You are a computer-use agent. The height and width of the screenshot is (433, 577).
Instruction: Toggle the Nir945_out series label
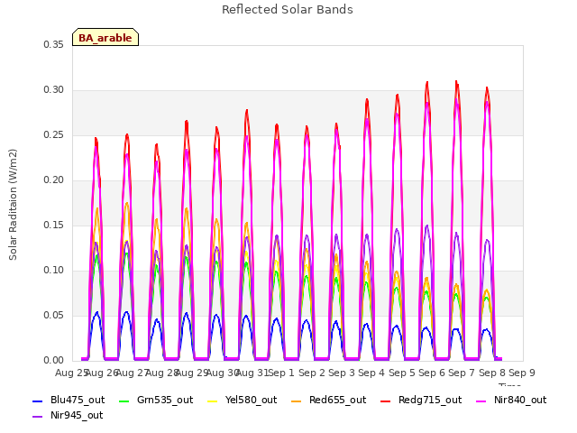point(77,415)
